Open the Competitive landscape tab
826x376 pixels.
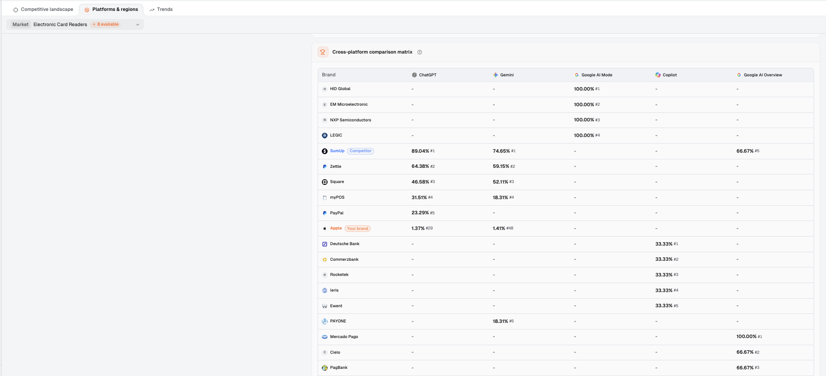coord(43,9)
